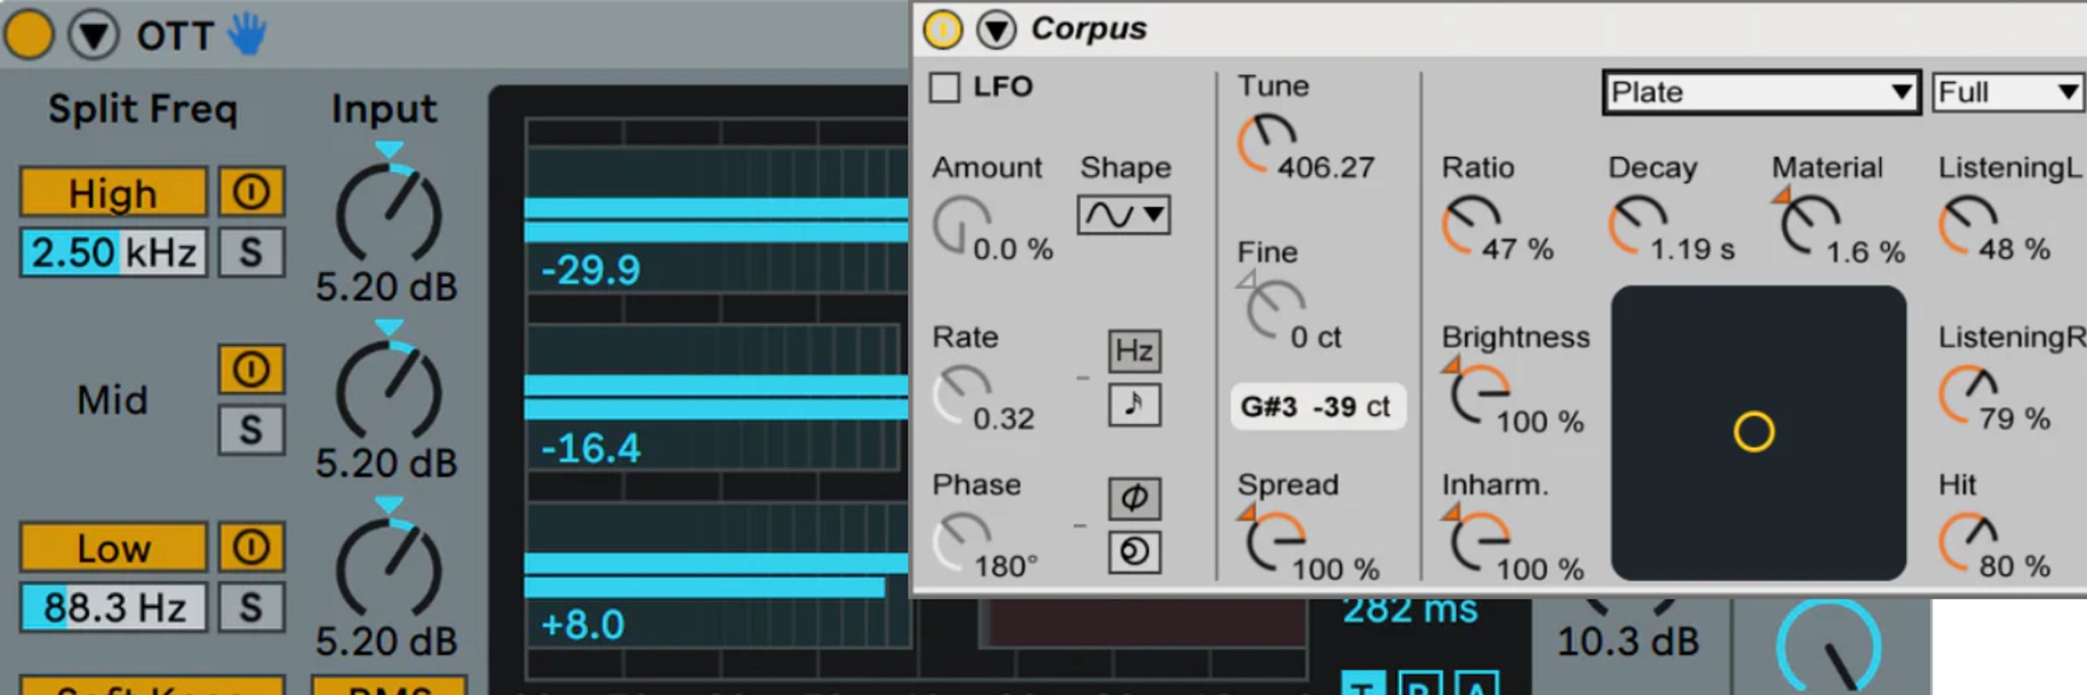The width and height of the screenshot is (2087, 695).
Task: Click the G#3 -39 ct pitch display
Action: (x=1318, y=406)
